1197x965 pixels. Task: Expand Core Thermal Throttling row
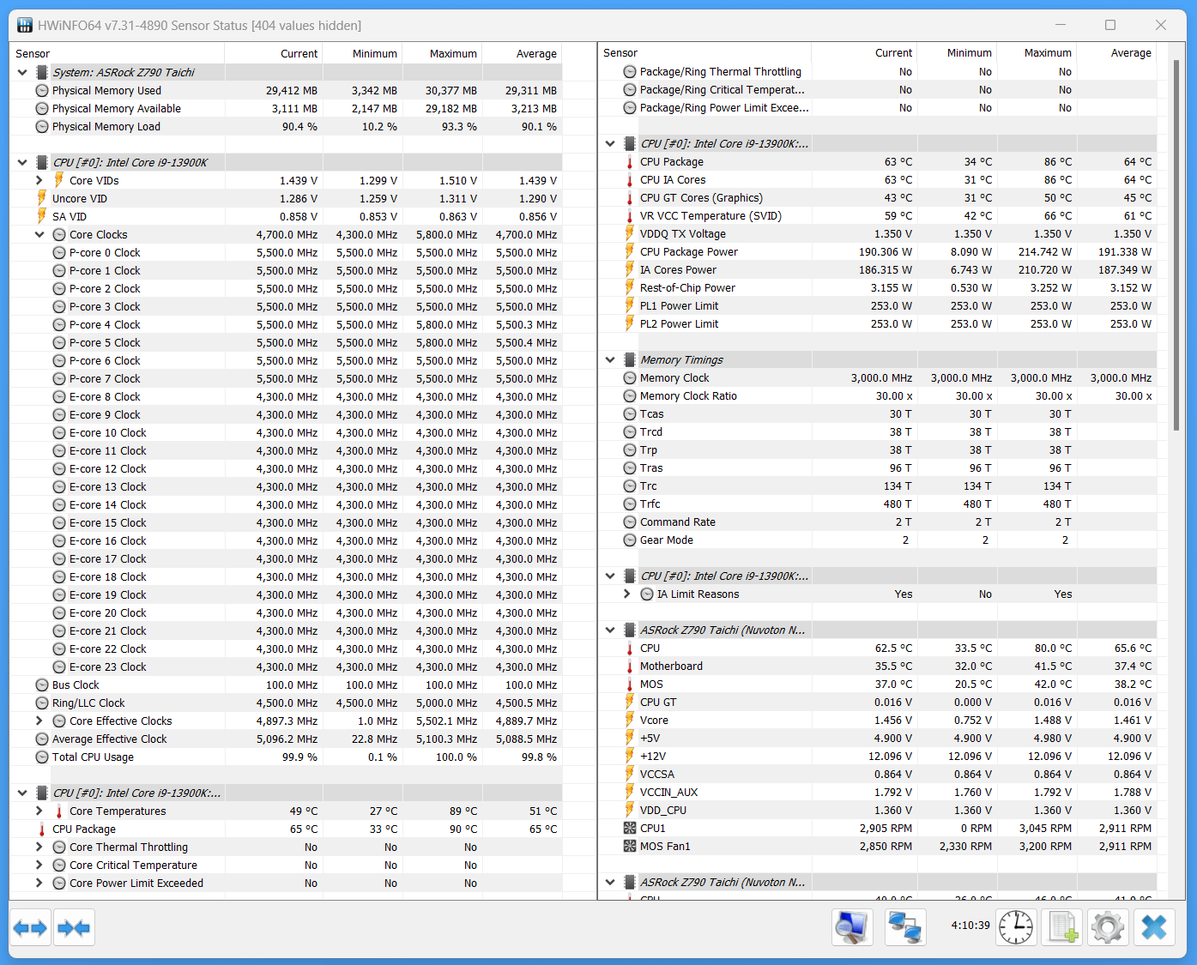coord(39,847)
